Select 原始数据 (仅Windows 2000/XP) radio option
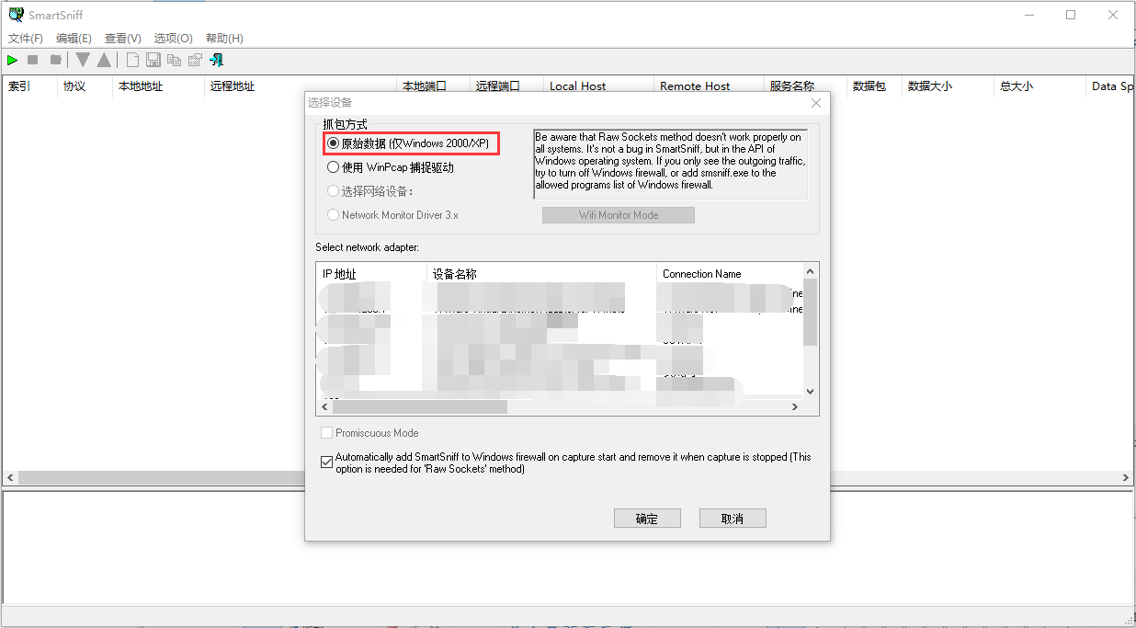 (410, 143)
